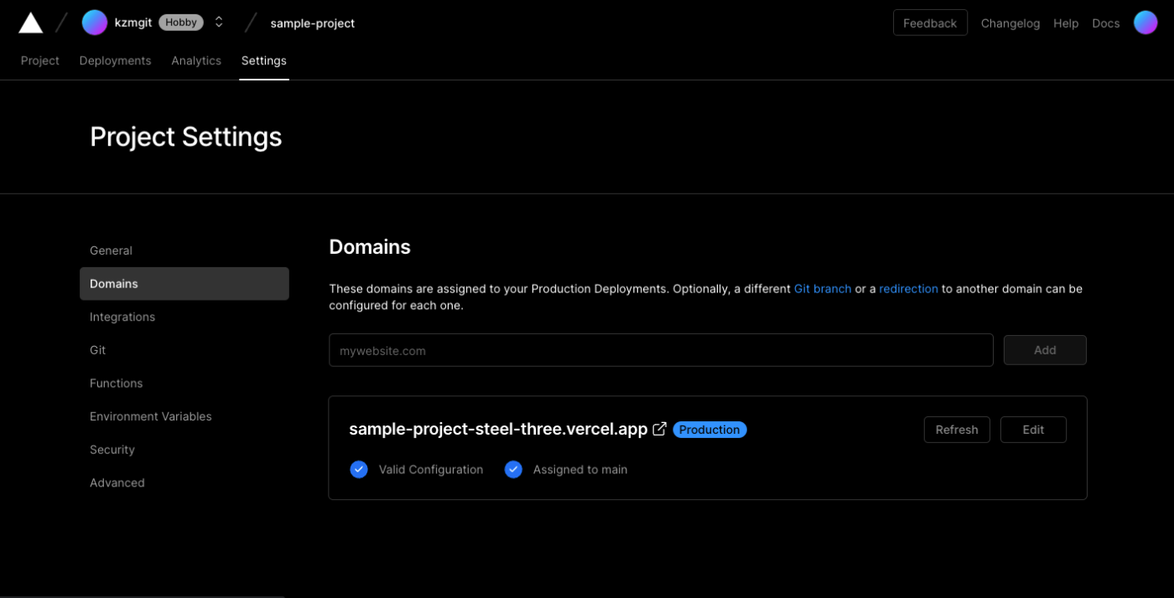Click the kzmgit account name
This screenshot has height=598, width=1174.
(x=133, y=23)
